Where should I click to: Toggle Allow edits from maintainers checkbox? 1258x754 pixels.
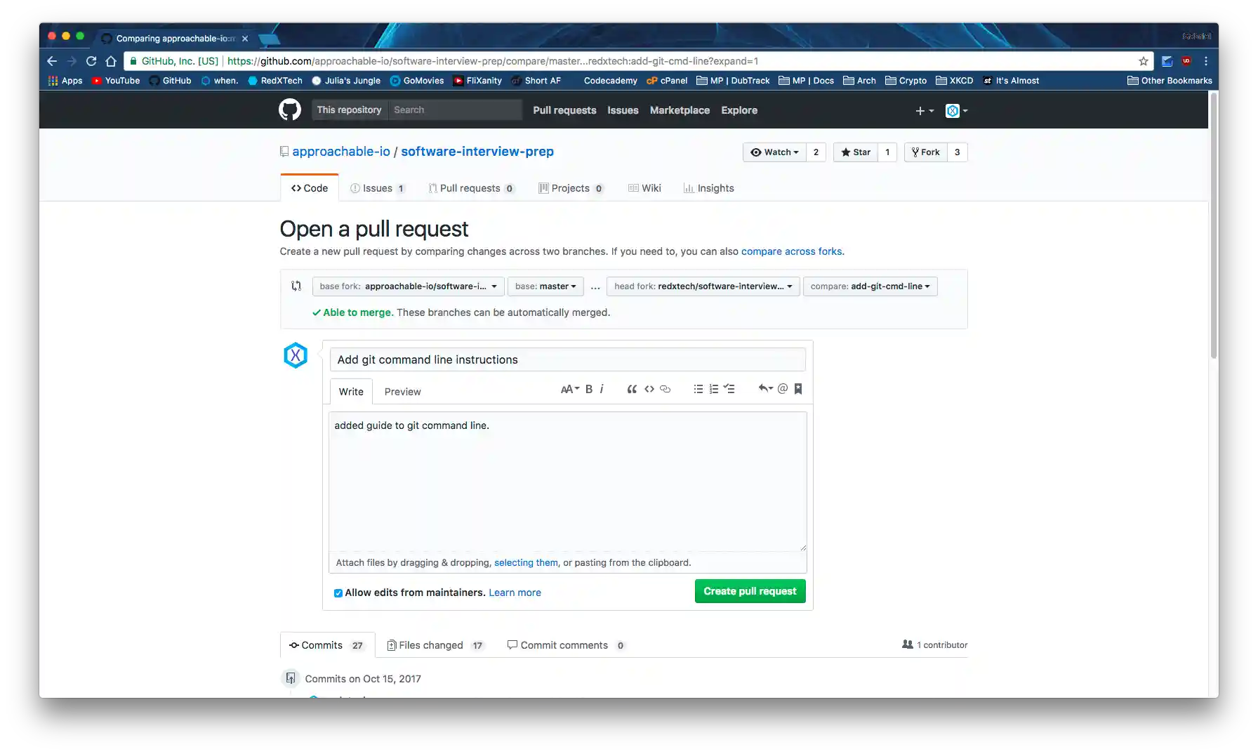coord(338,593)
